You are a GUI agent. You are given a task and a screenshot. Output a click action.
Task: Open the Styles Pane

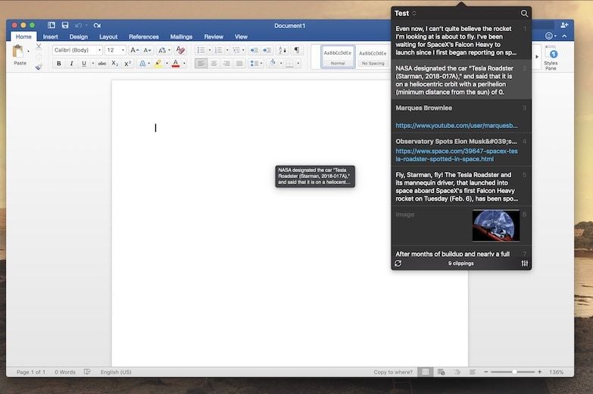(x=551, y=55)
